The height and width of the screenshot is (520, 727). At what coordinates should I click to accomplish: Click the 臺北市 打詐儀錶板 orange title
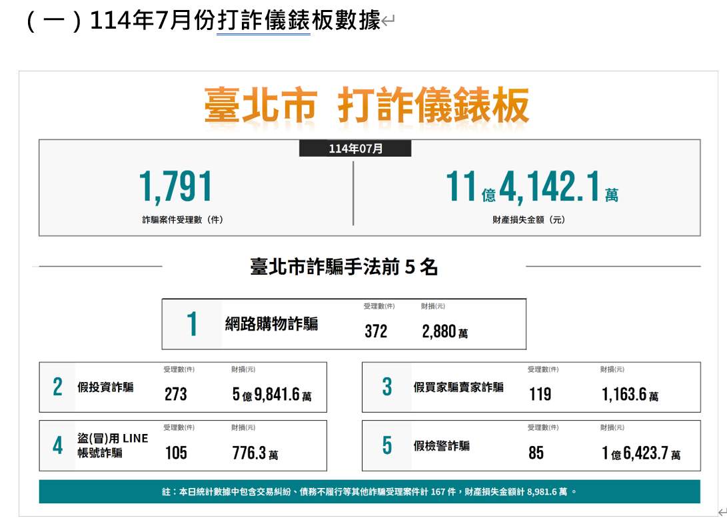pos(366,105)
